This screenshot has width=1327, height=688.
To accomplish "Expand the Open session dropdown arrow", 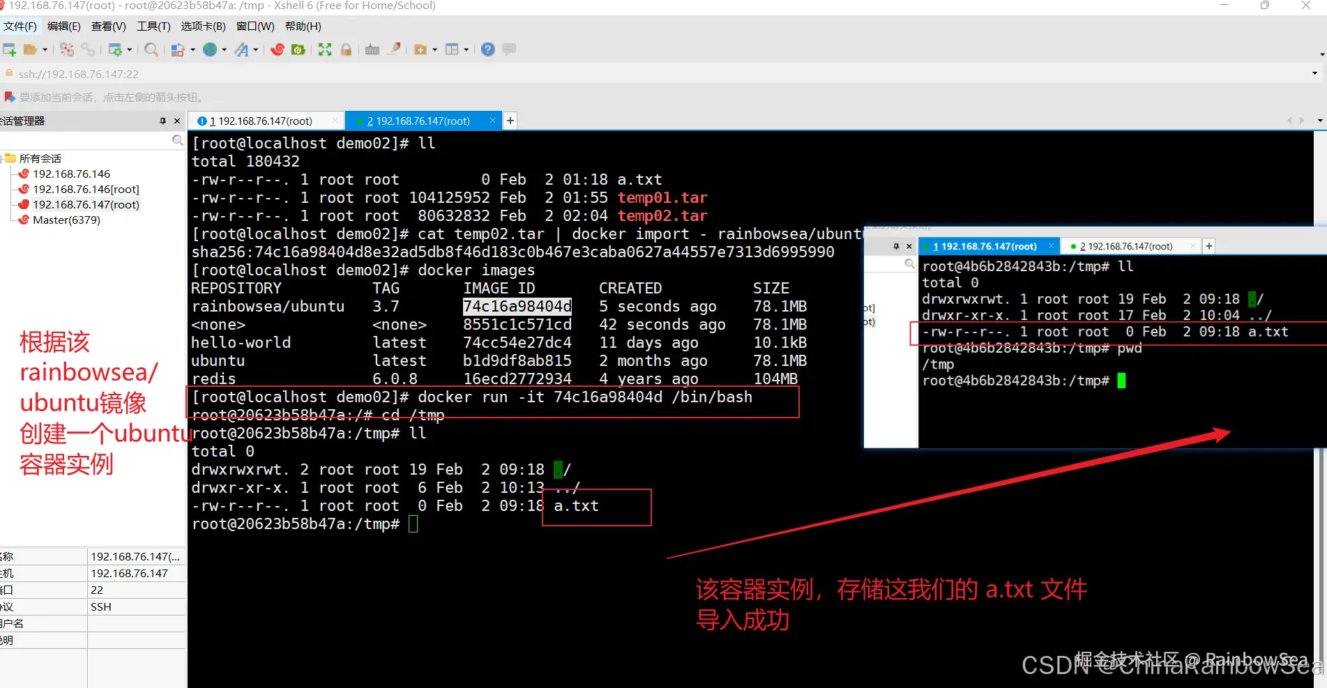I will click(45, 49).
